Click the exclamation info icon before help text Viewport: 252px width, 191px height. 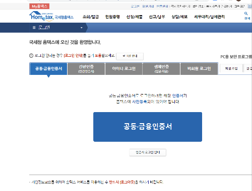pos(31,56)
